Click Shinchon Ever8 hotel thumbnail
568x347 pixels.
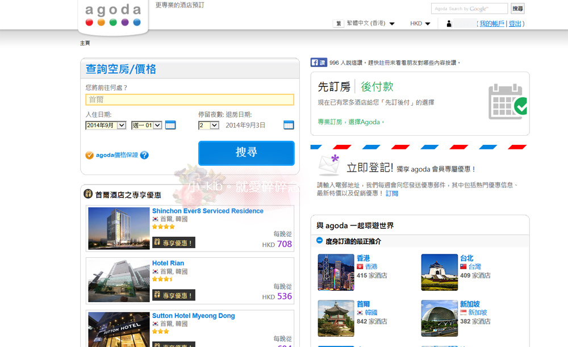pyautogui.click(x=119, y=228)
